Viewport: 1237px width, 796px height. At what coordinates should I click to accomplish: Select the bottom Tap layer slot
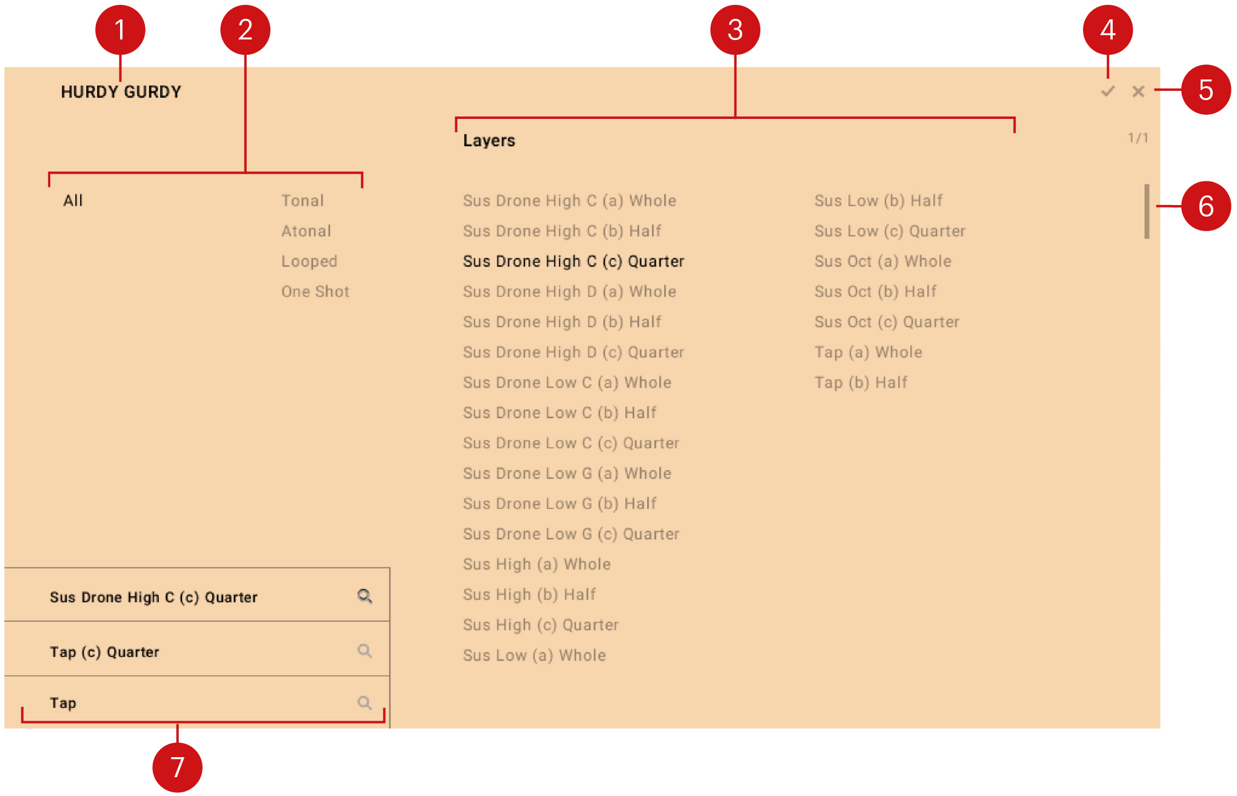tap(63, 703)
